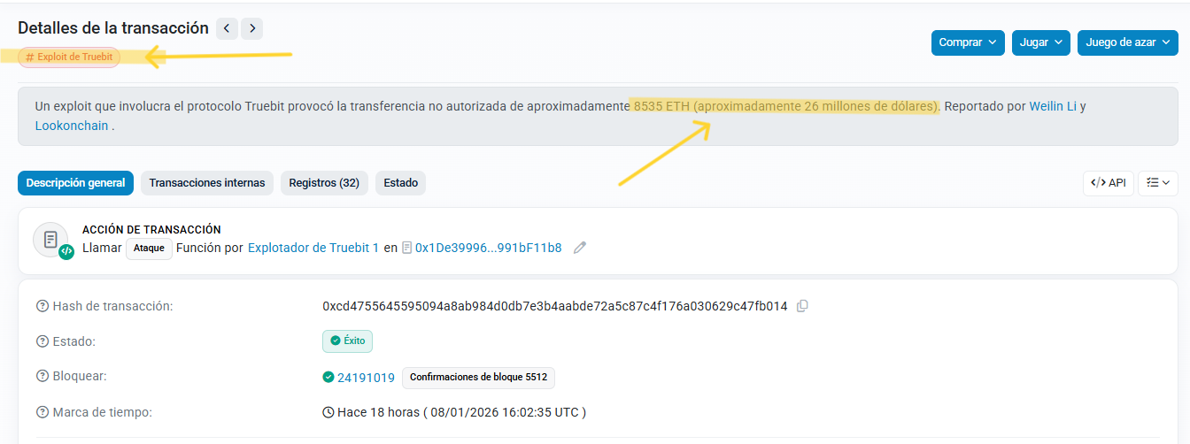Select the Estado tab
Image resolution: width=1190 pixels, height=444 pixels.
tap(400, 183)
